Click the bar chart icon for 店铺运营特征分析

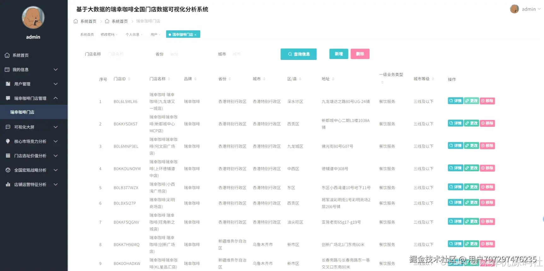(x=8, y=184)
